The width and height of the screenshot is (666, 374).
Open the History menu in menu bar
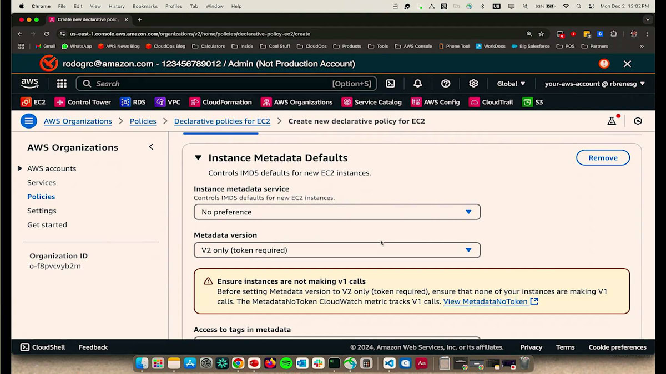click(117, 6)
